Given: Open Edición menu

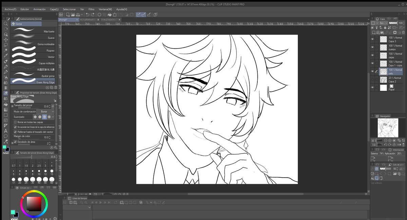Looking at the screenshot, I should point(24,9).
